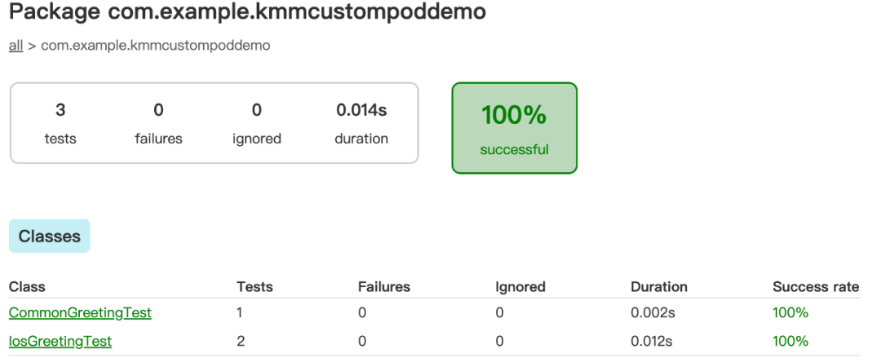Open the CommonGreetingTest class link

click(80, 312)
